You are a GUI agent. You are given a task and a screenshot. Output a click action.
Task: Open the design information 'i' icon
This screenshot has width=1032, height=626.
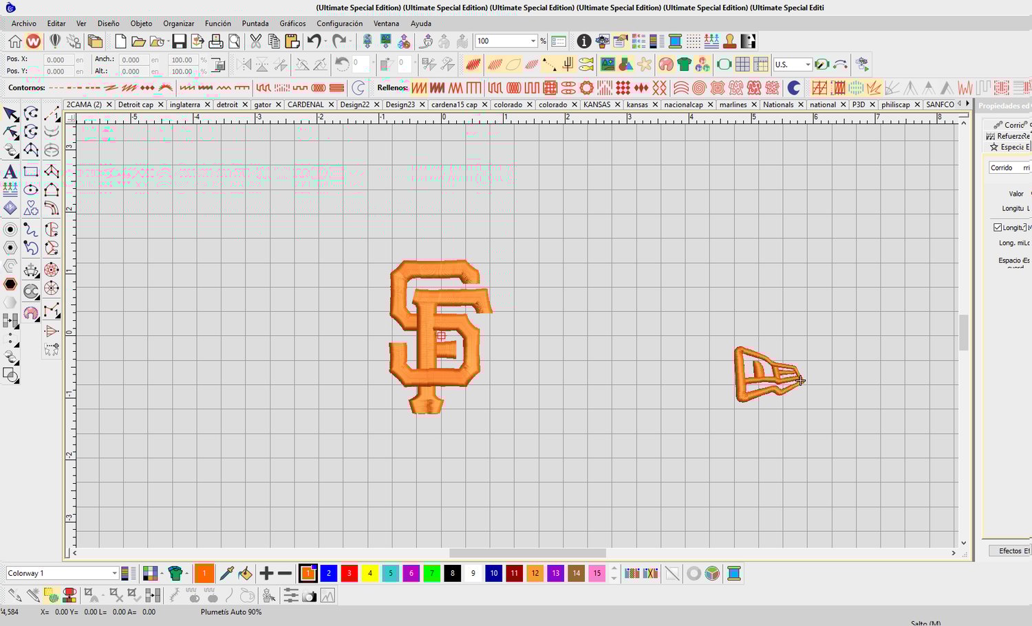(x=584, y=41)
